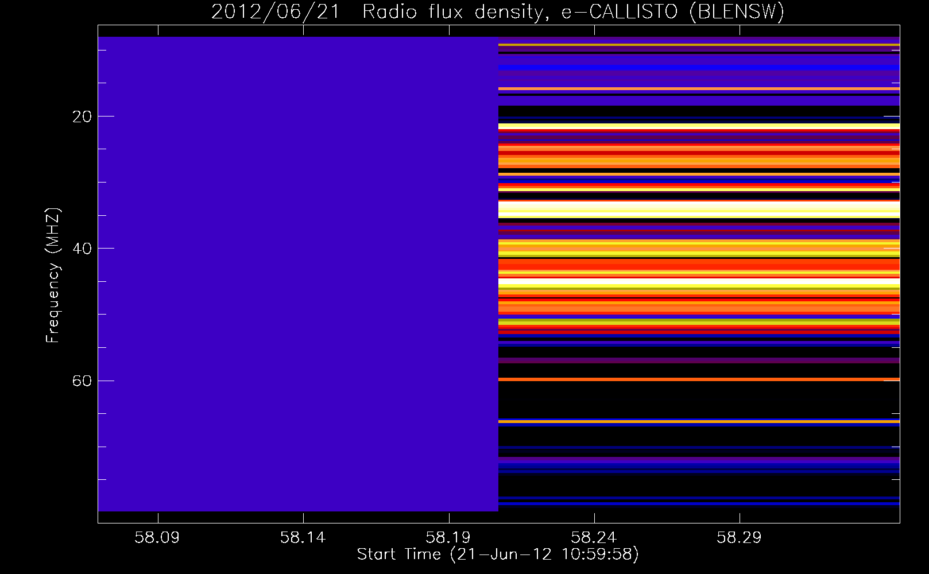Click the time tick label "58.24"

click(x=594, y=537)
